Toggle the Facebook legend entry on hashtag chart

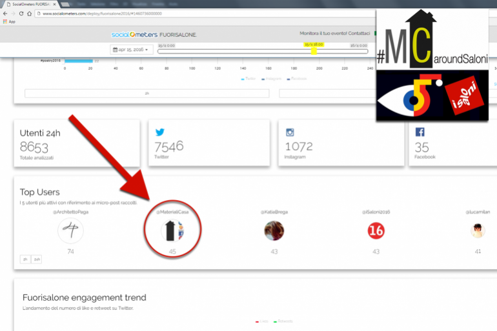pyautogui.click(x=297, y=79)
